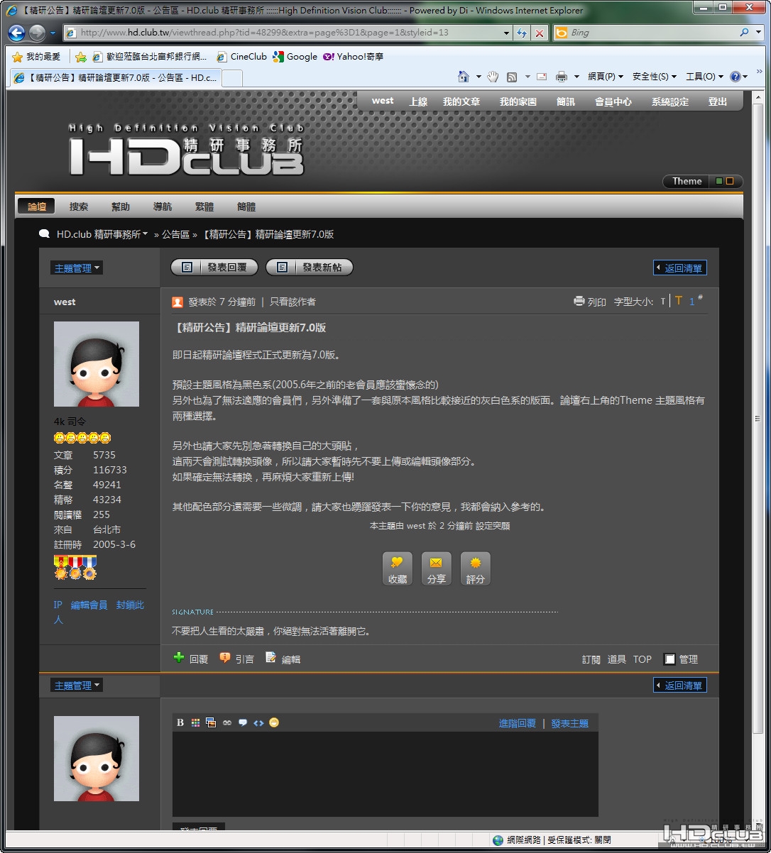Viewport: 771px width, 853px height.
Task: Open the 我的文章 link in top menu
Action: (x=461, y=101)
